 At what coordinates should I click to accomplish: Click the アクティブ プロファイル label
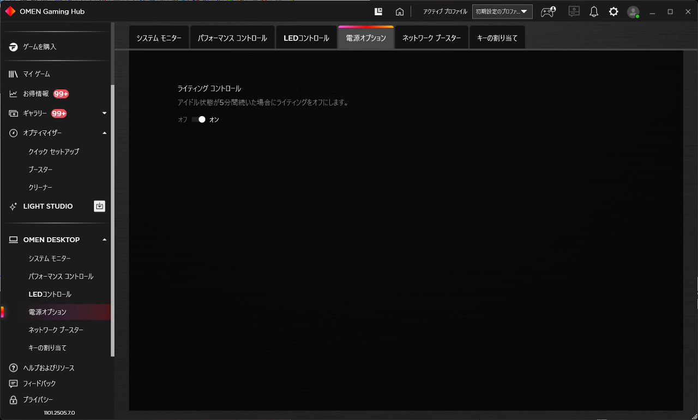[445, 11]
